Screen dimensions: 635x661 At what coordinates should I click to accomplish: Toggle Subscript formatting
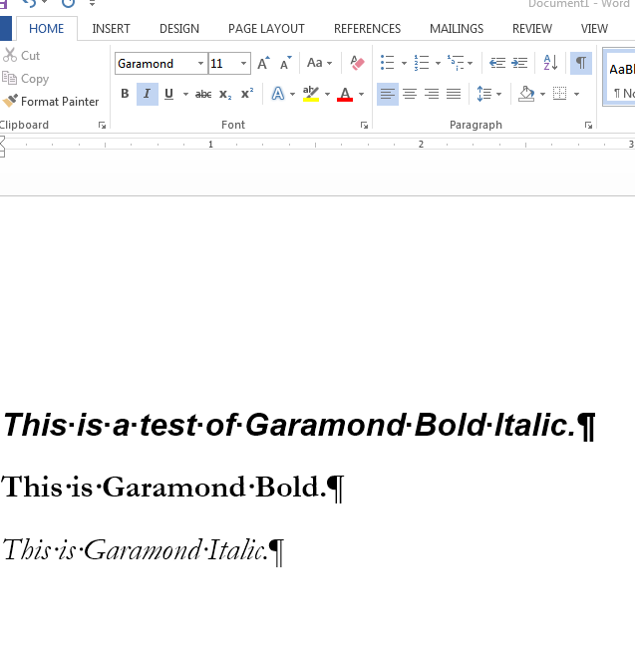(x=225, y=94)
